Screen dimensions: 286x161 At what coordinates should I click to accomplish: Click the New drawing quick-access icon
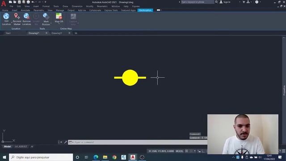(x=10, y=2)
